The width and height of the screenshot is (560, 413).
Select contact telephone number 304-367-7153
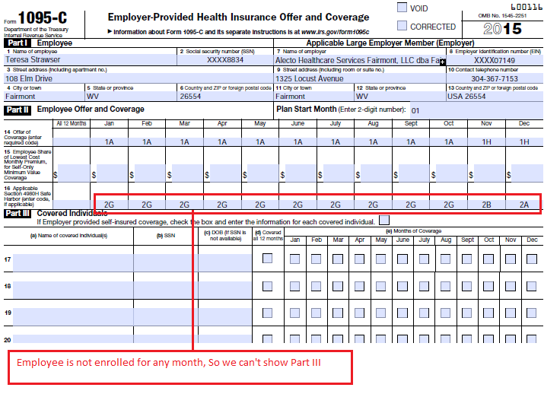point(495,78)
